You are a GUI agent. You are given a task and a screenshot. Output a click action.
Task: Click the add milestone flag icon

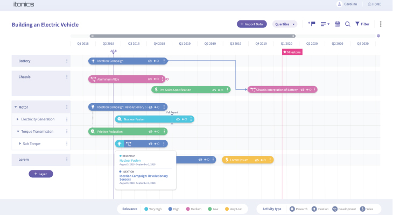click(x=311, y=24)
